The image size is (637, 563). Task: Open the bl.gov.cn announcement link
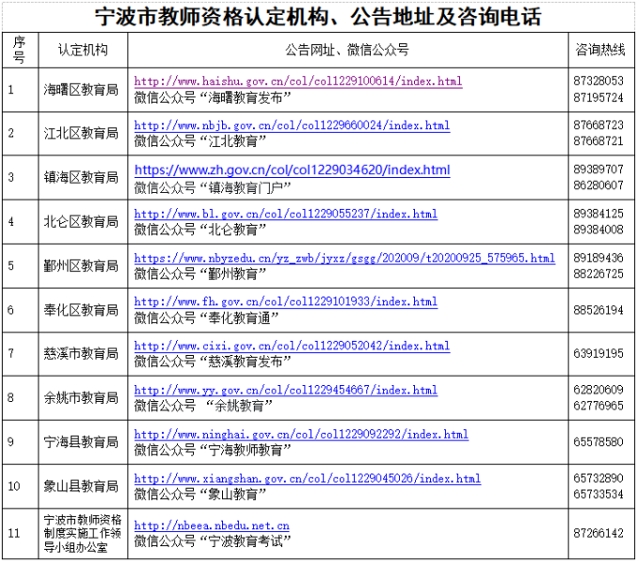286,214
